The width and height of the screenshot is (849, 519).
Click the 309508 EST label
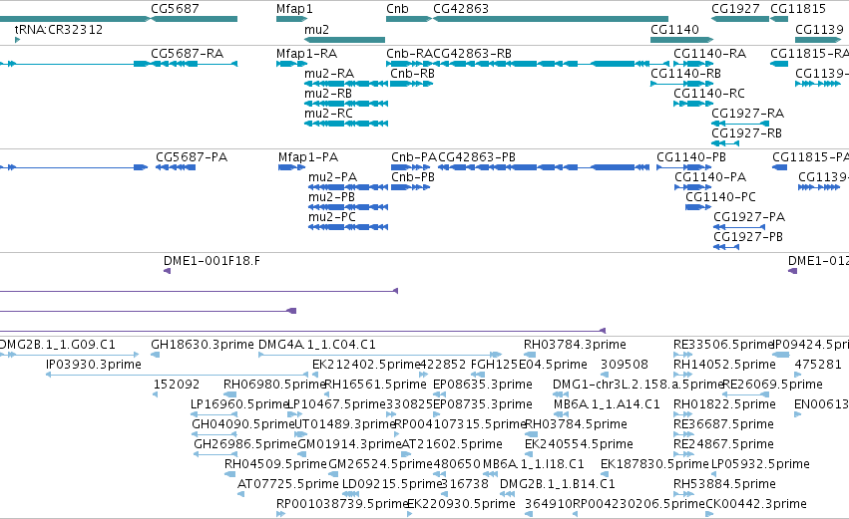tap(625, 365)
